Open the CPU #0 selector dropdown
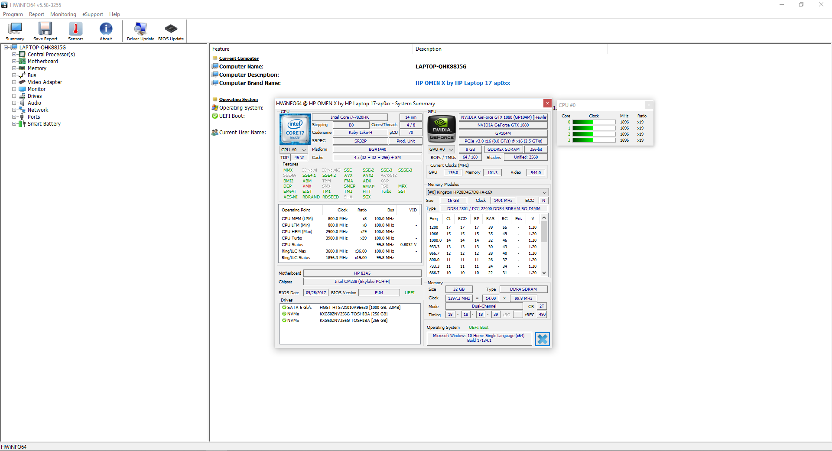832x451 pixels. pyautogui.click(x=294, y=149)
